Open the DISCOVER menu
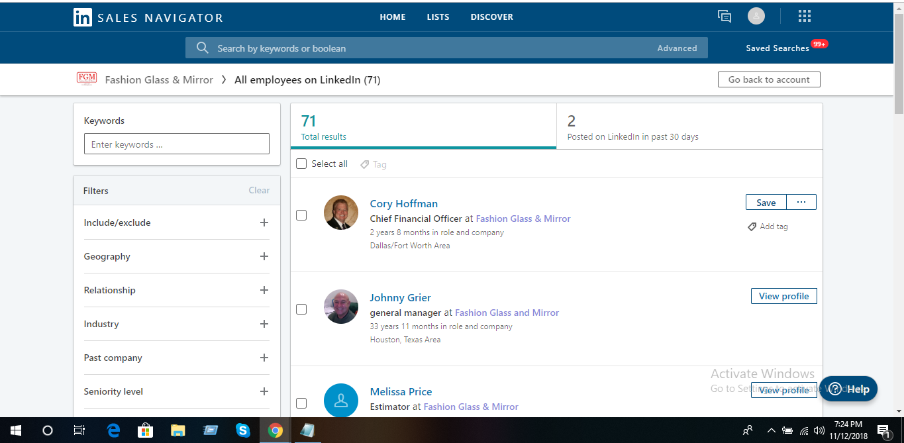The height and width of the screenshot is (443, 904). coord(492,17)
